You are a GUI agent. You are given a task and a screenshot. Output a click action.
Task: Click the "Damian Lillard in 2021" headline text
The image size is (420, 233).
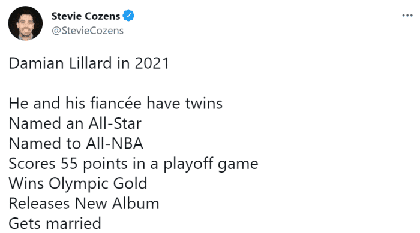tap(89, 63)
